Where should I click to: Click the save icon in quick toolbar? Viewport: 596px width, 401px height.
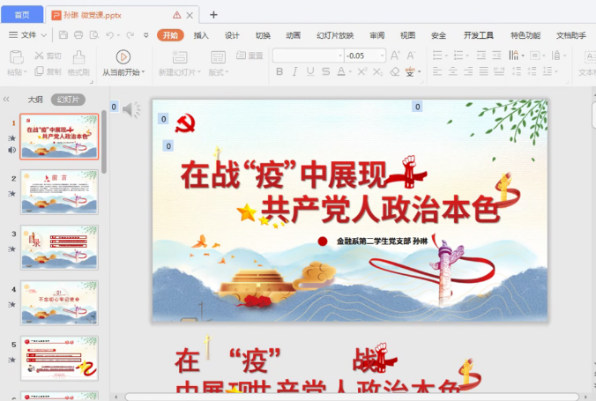(x=64, y=34)
